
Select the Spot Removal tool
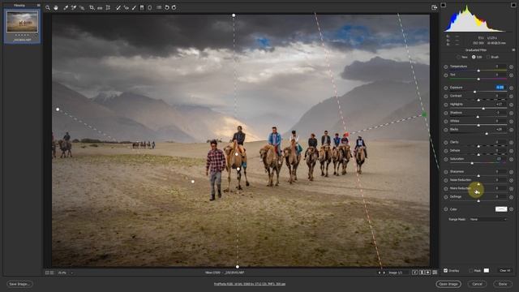pos(118,7)
